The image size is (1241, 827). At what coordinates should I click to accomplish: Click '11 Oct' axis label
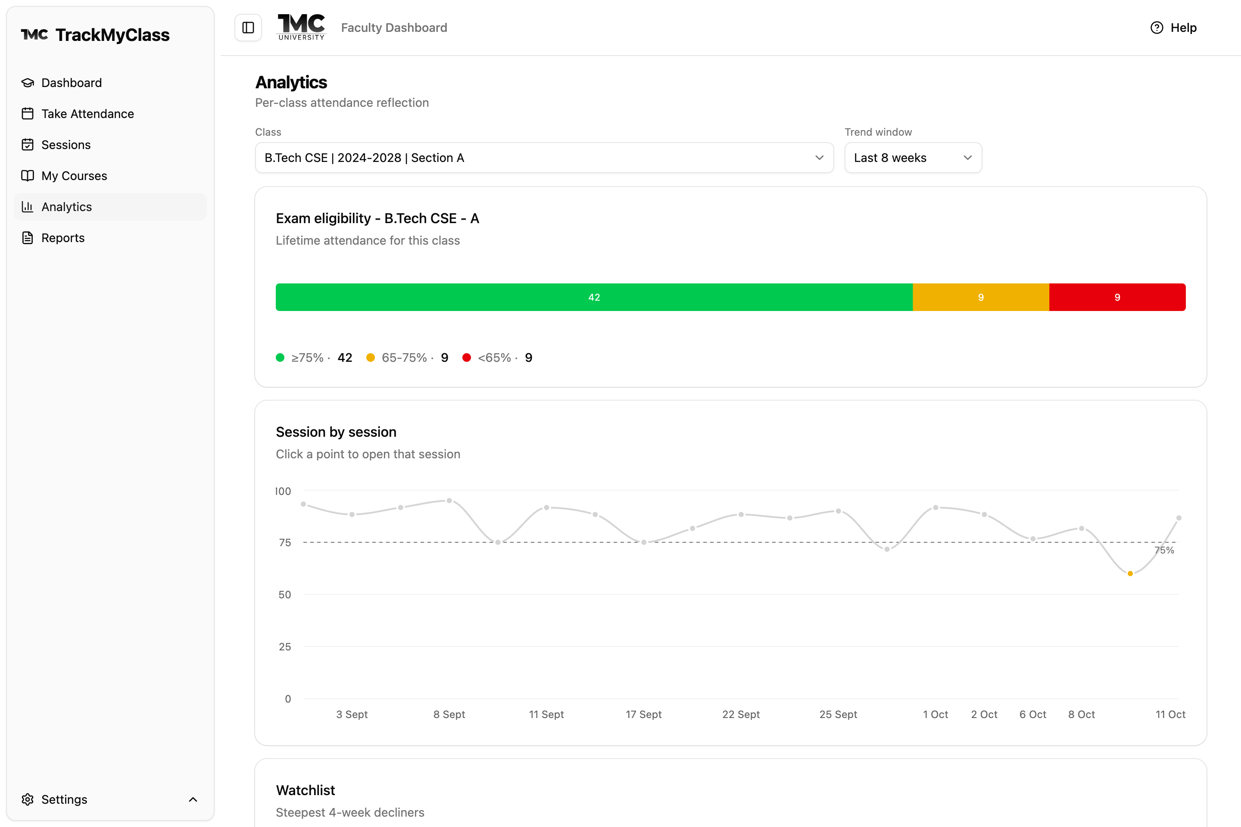click(1170, 714)
